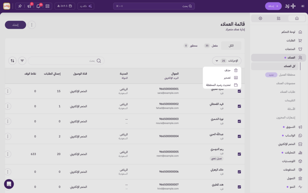The width and height of the screenshot is (308, 193).
Task: Open the support chat bubble
Action: 9,184
